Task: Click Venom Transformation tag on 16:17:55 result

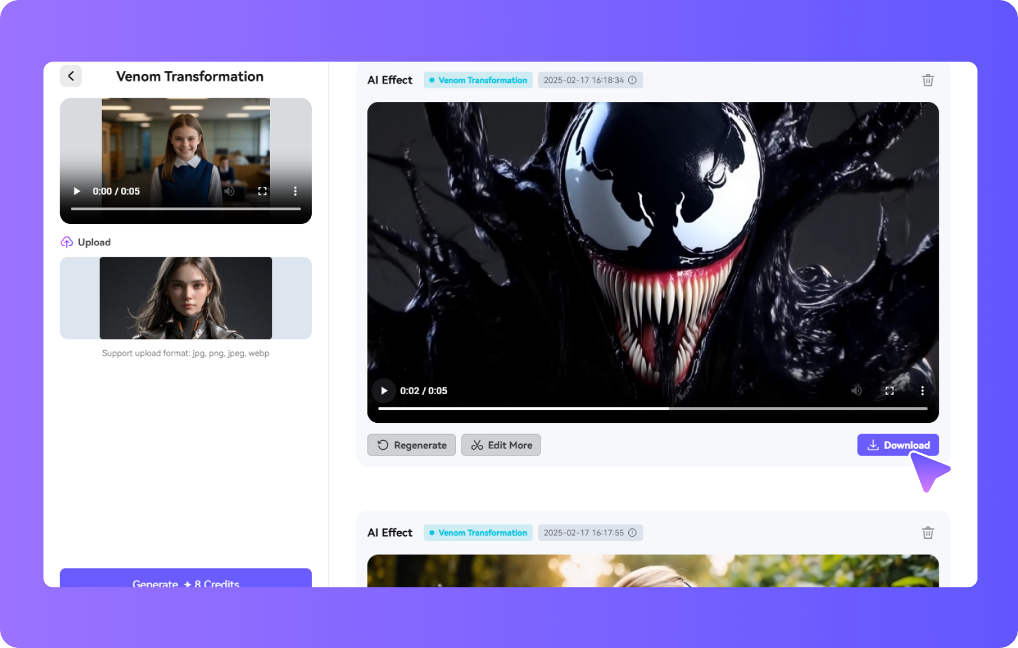Action: 479,532
